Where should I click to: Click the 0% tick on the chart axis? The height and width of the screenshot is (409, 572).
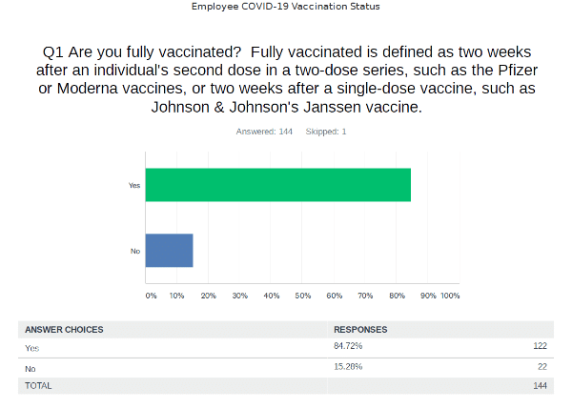[x=151, y=296]
